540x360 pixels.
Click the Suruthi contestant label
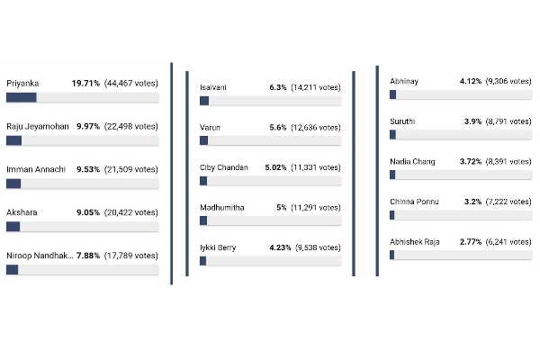(404, 121)
